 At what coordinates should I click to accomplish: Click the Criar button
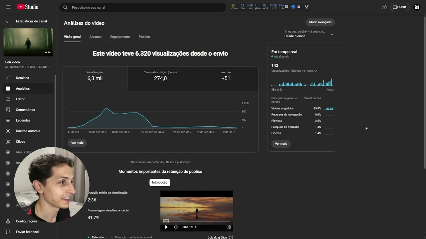(x=400, y=7)
